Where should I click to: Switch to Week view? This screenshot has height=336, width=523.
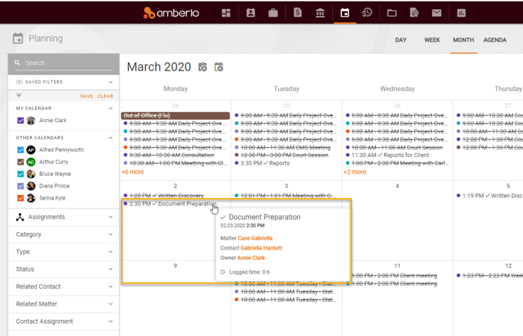[x=432, y=40]
